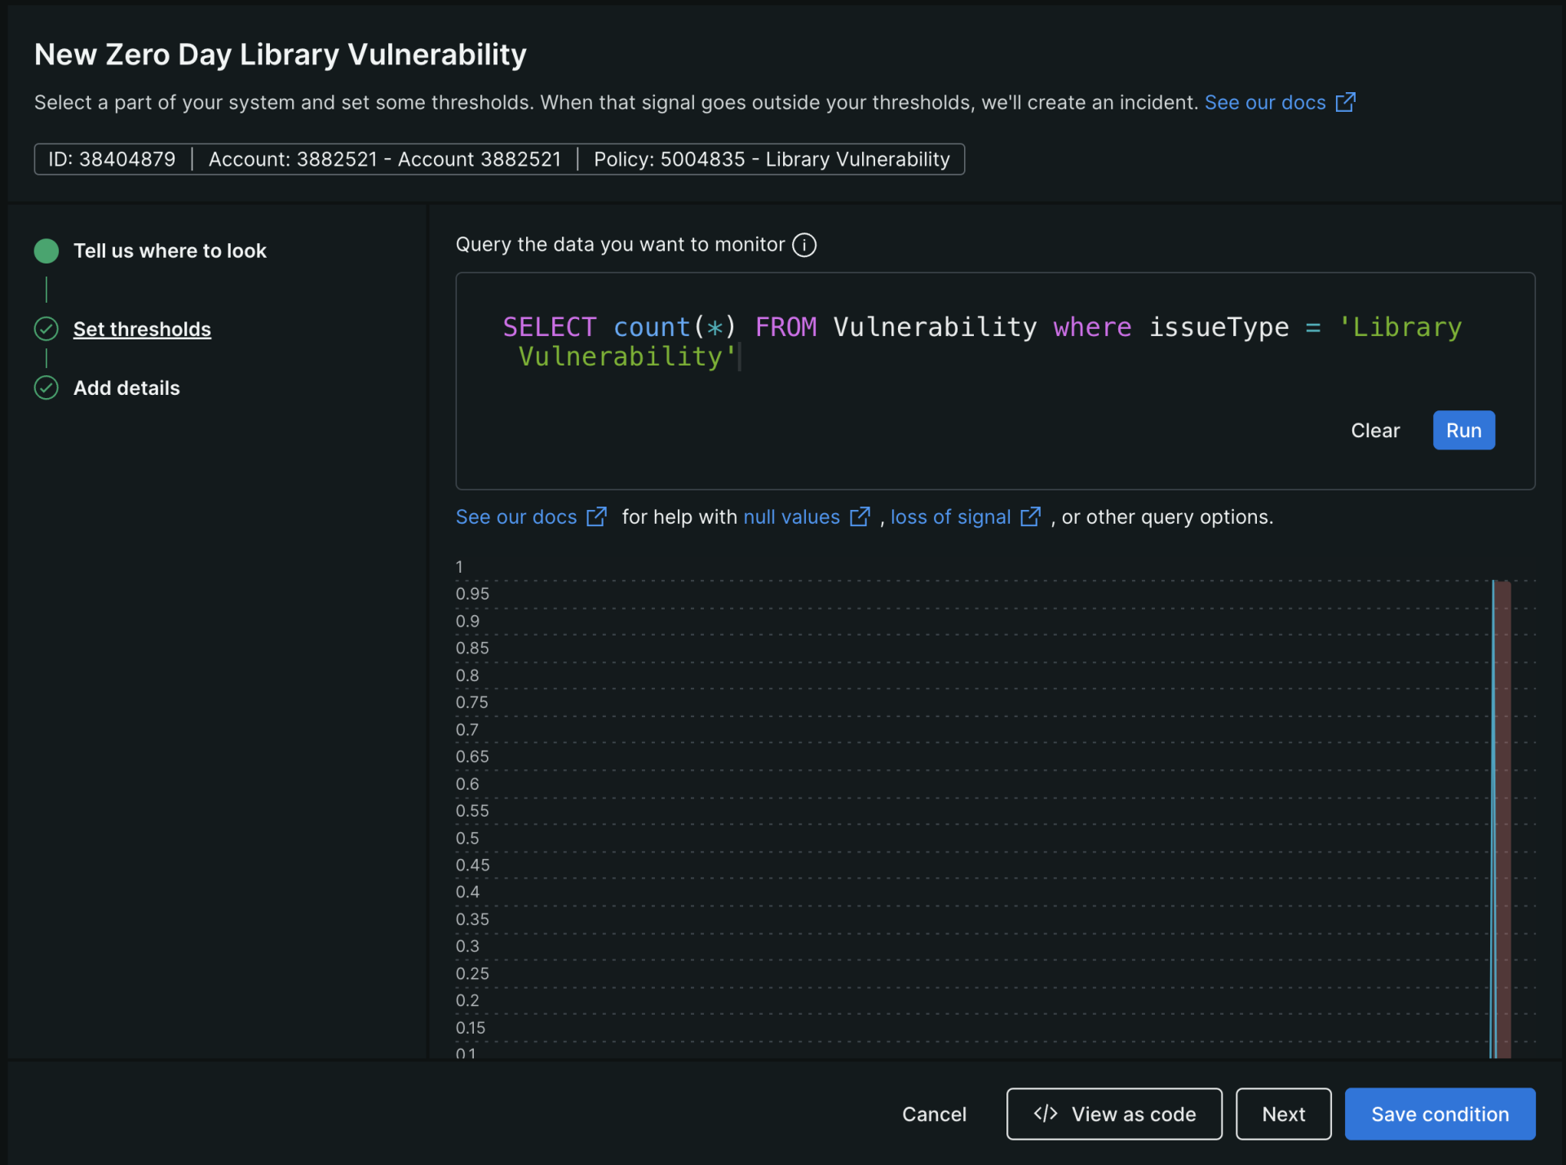Click the external link icon next to "loss of signal"
The image size is (1566, 1165).
(x=1031, y=517)
